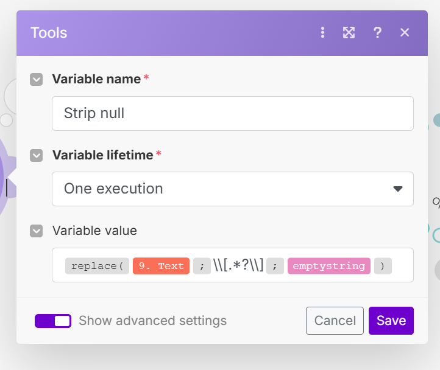Save the variable settings
Screen dimensions: 440x370
[x=391, y=321]
